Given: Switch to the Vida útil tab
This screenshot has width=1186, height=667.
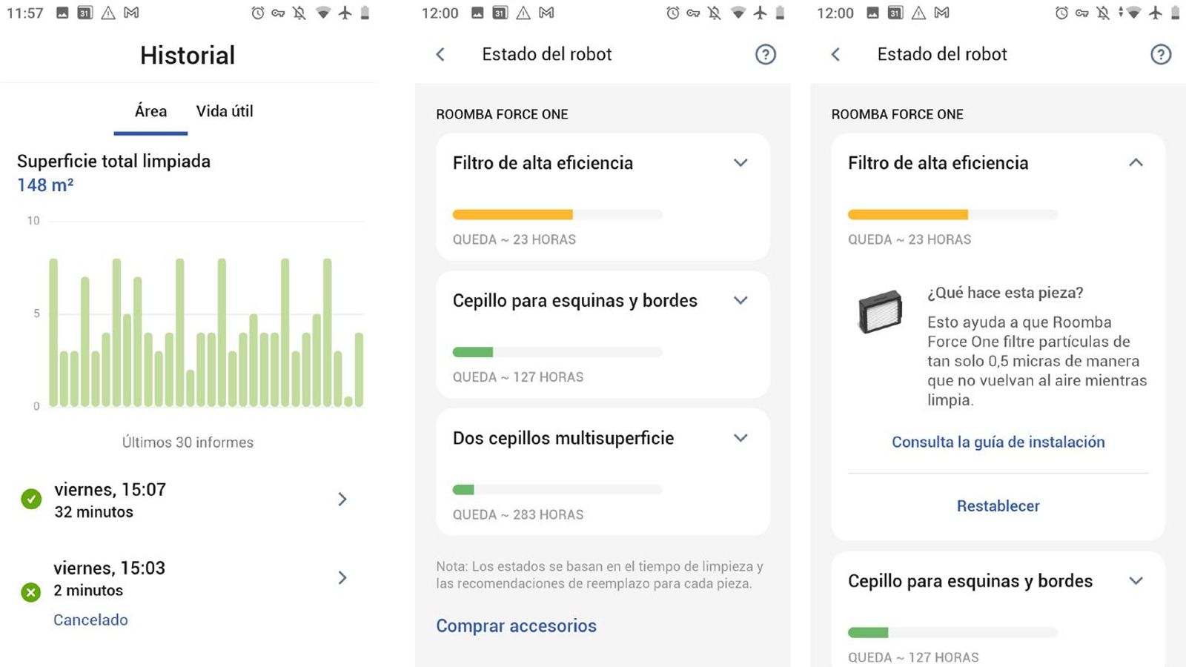Looking at the screenshot, I should pyautogui.click(x=224, y=111).
